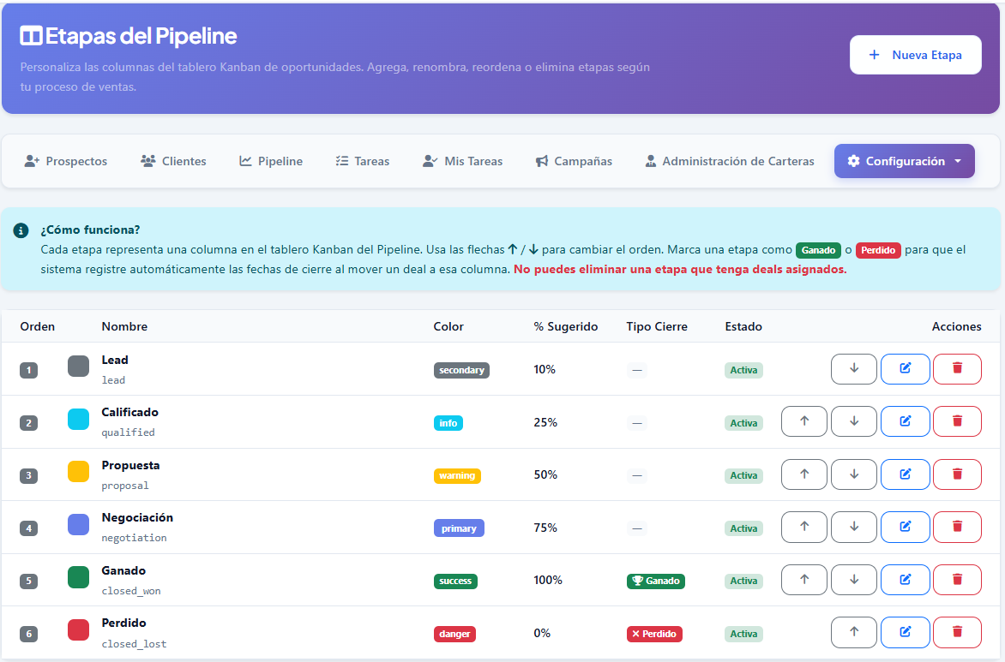Screen dimensions: 1005x662
Task: Edit the Ganado stage
Action: (905, 580)
